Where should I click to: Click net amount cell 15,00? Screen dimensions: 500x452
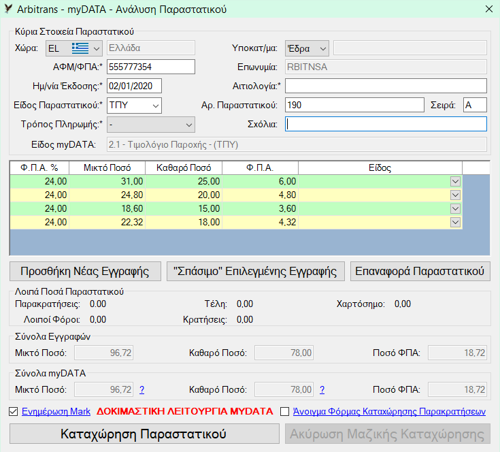(184, 208)
